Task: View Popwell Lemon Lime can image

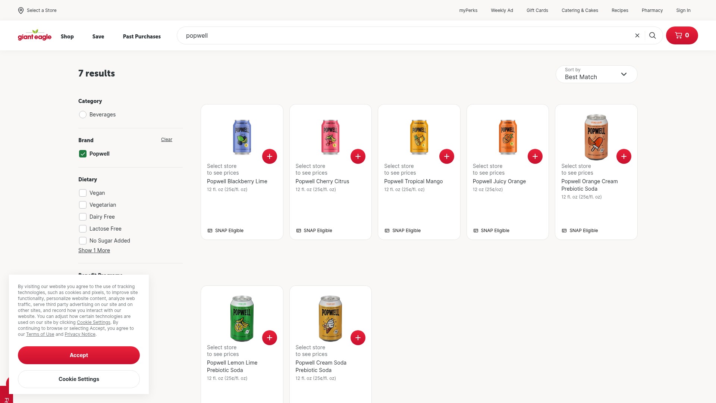Action: click(x=242, y=318)
